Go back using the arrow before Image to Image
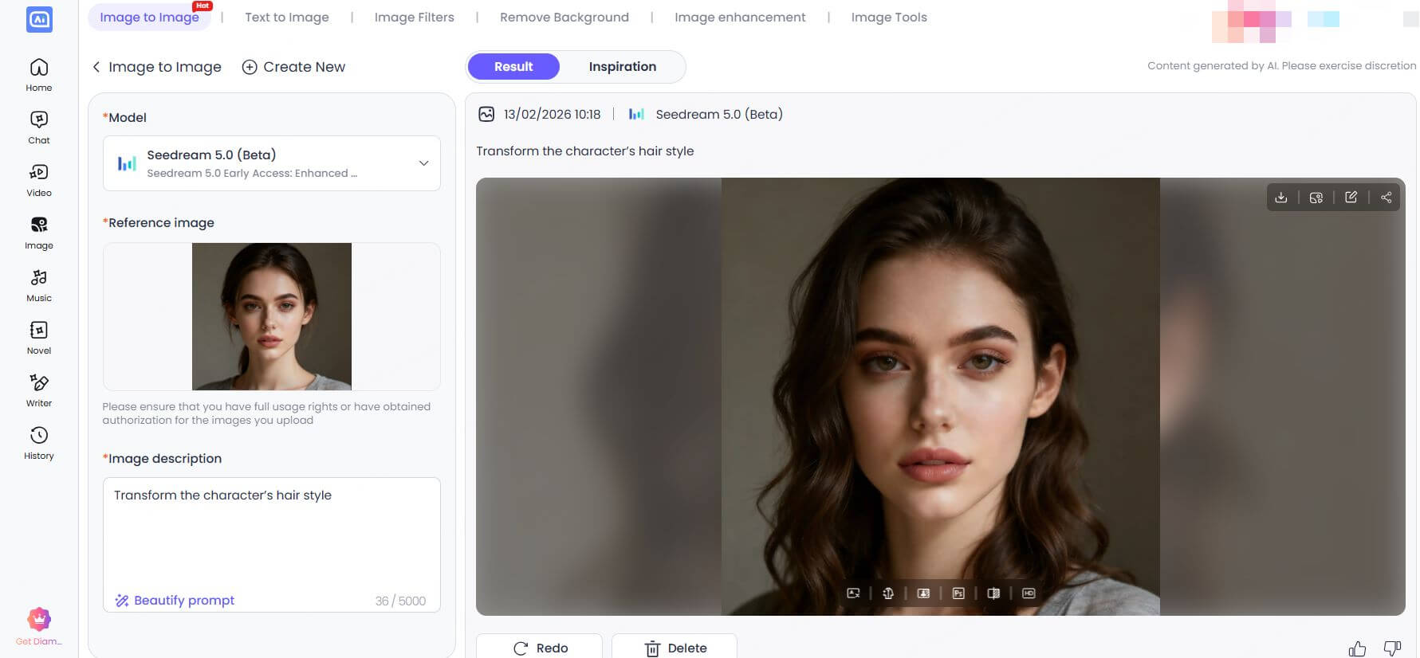Screen dimensions: 1420x658 [96, 67]
